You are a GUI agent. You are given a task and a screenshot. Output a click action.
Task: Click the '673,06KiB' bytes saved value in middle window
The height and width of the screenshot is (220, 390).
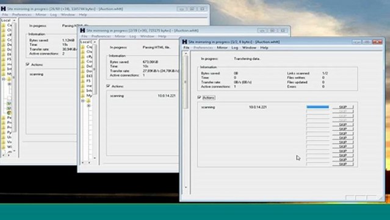tap(151, 62)
